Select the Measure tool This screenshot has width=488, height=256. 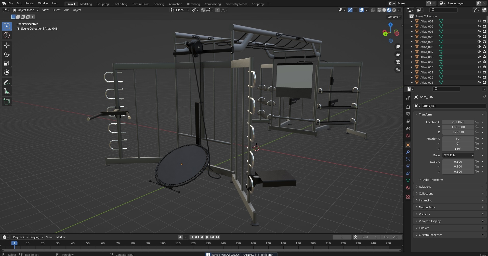click(x=7, y=92)
